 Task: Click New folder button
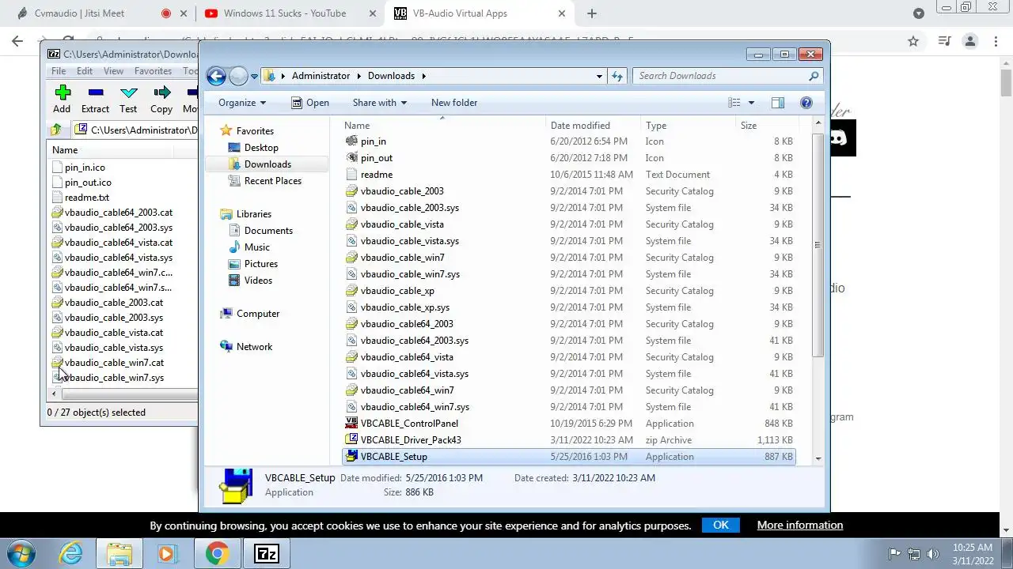pyautogui.click(x=454, y=103)
